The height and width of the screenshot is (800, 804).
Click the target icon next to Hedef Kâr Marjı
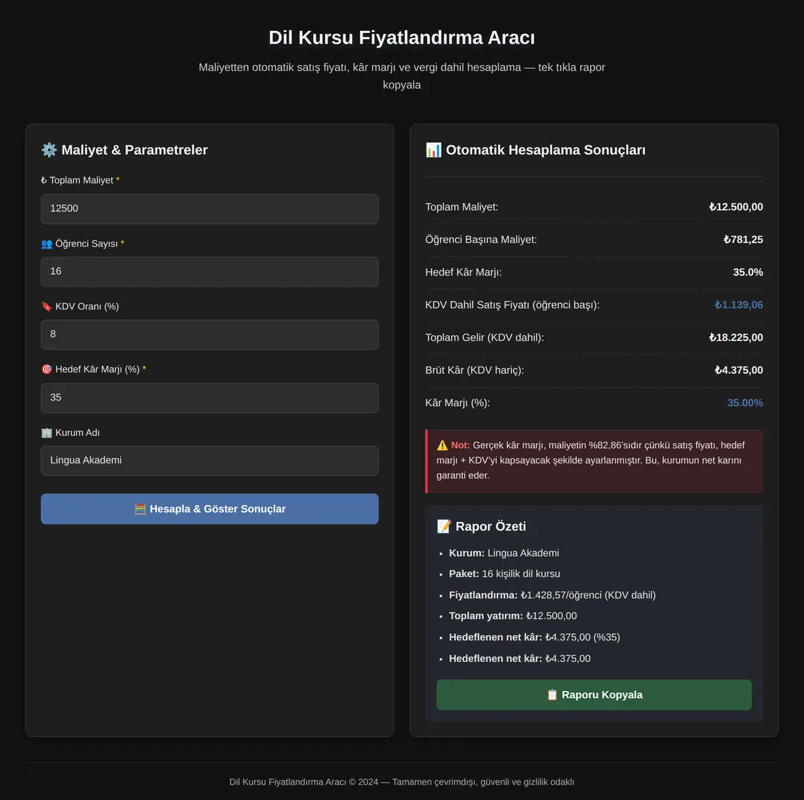pyautogui.click(x=46, y=369)
